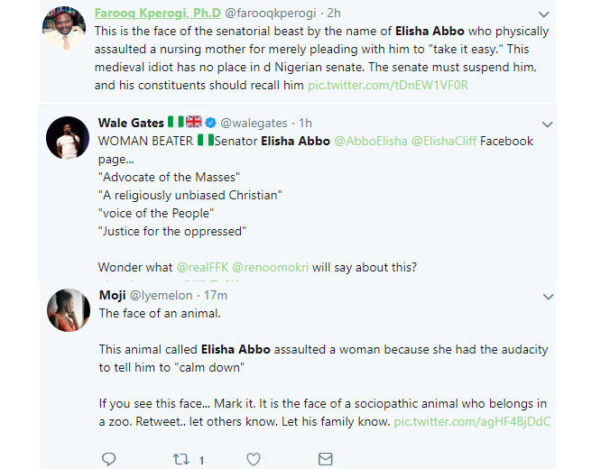Retweet Moji's tweet

coord(180,460)
